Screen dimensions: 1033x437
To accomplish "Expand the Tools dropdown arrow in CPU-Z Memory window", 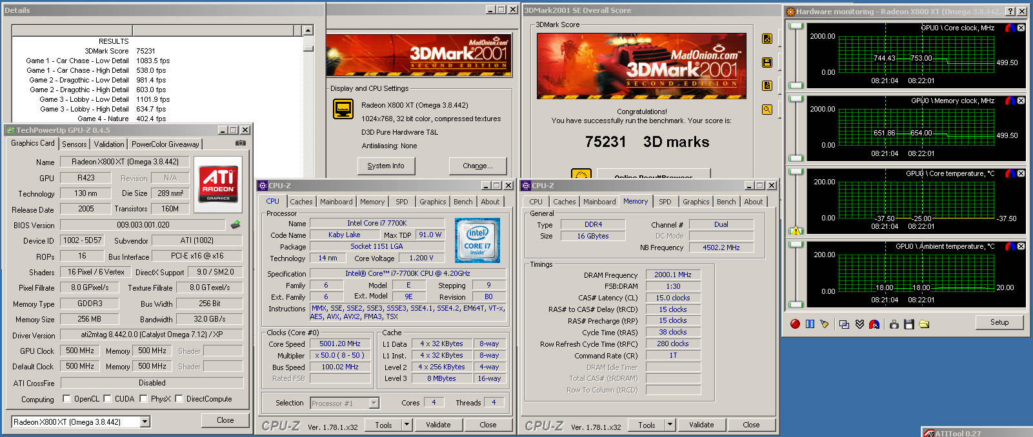I will click(670, 425).
